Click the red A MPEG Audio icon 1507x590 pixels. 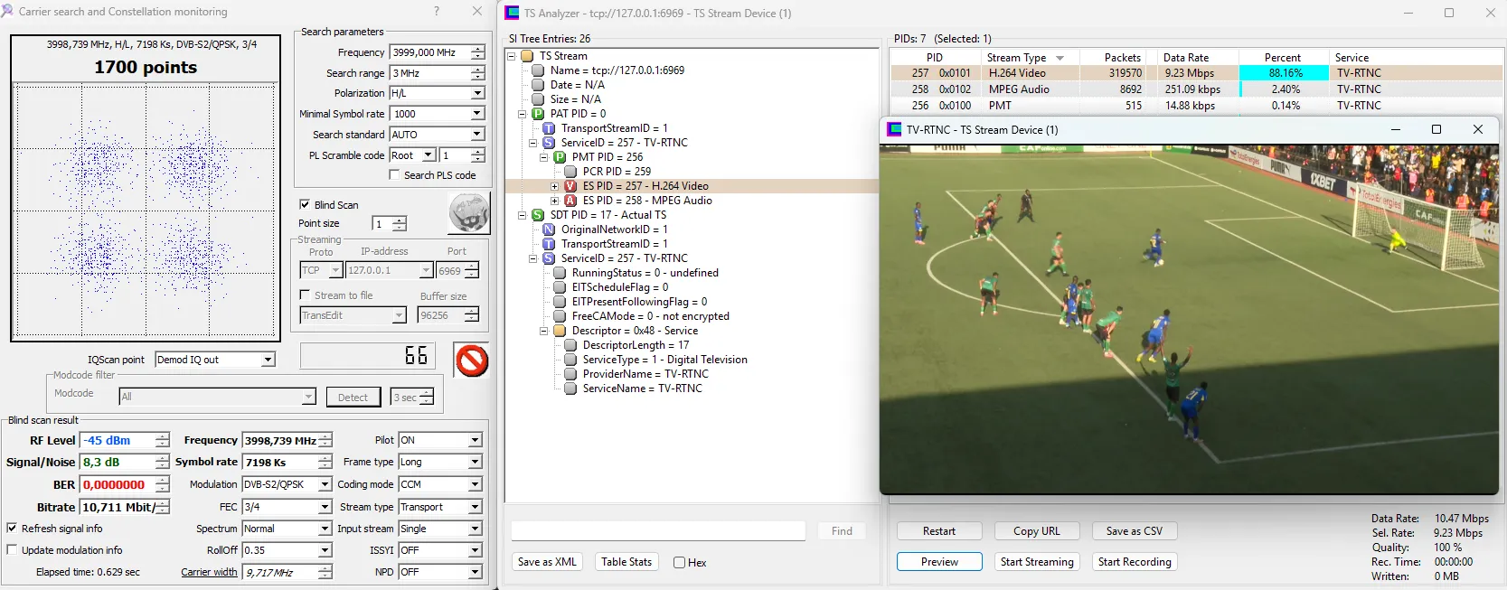coord(570,201)
